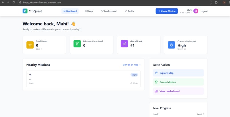Select Create Mission quick action
230x117 pixels.
(x=178, y=82)
